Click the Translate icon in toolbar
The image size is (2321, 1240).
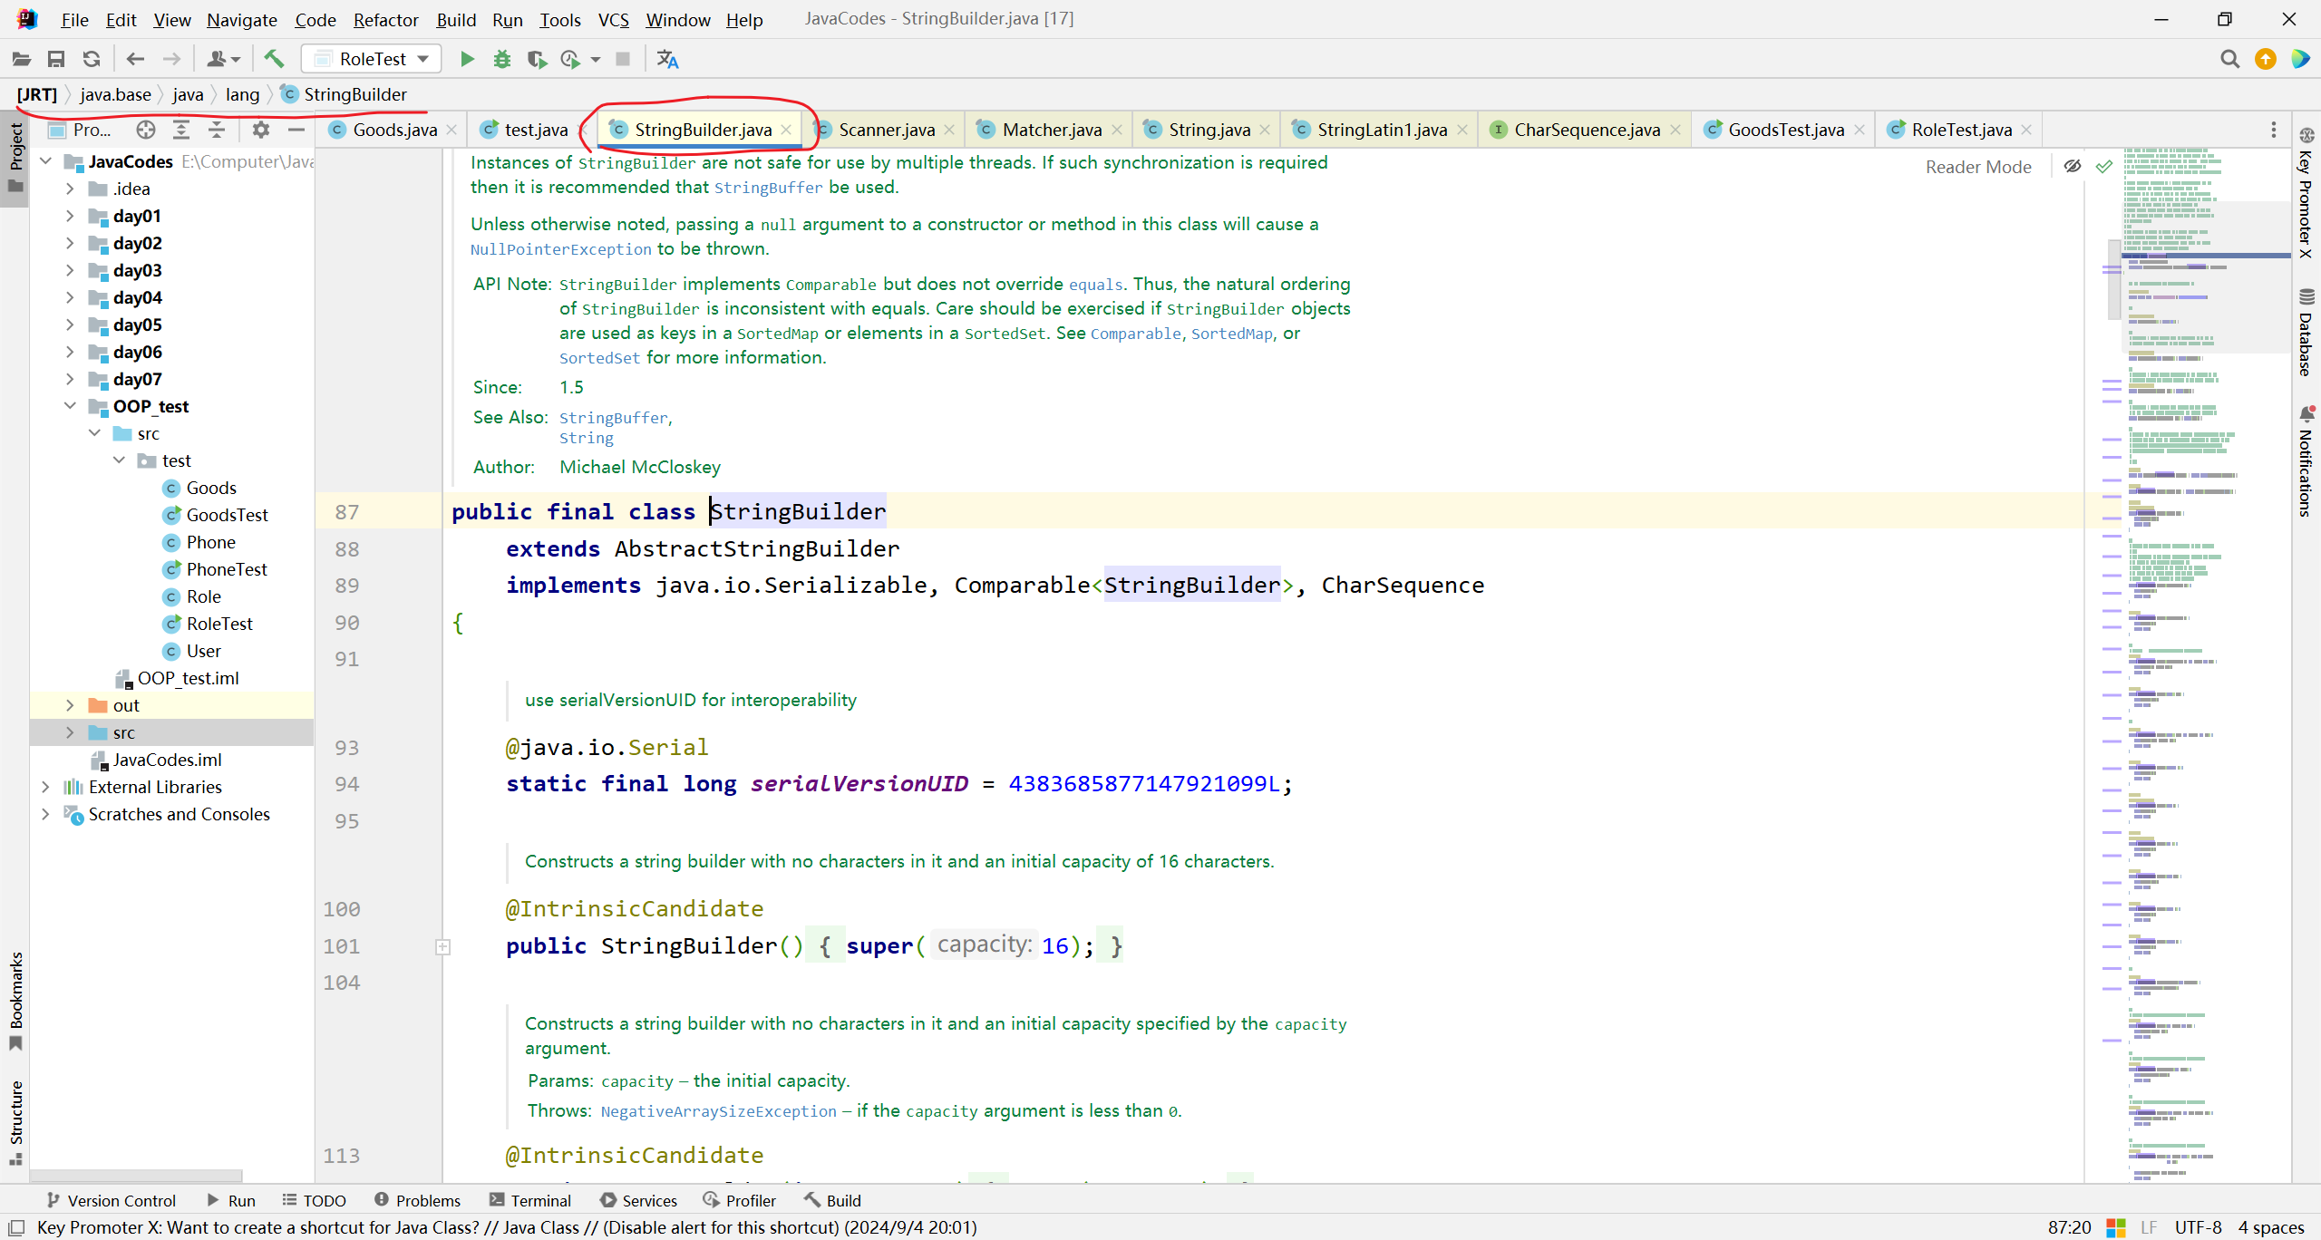tap(667, 59)
